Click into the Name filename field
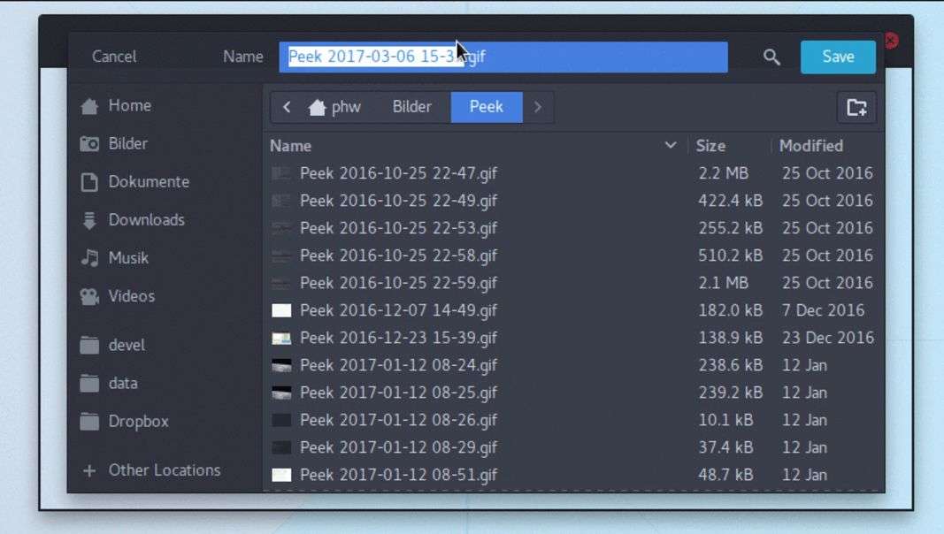 (503, 57)
